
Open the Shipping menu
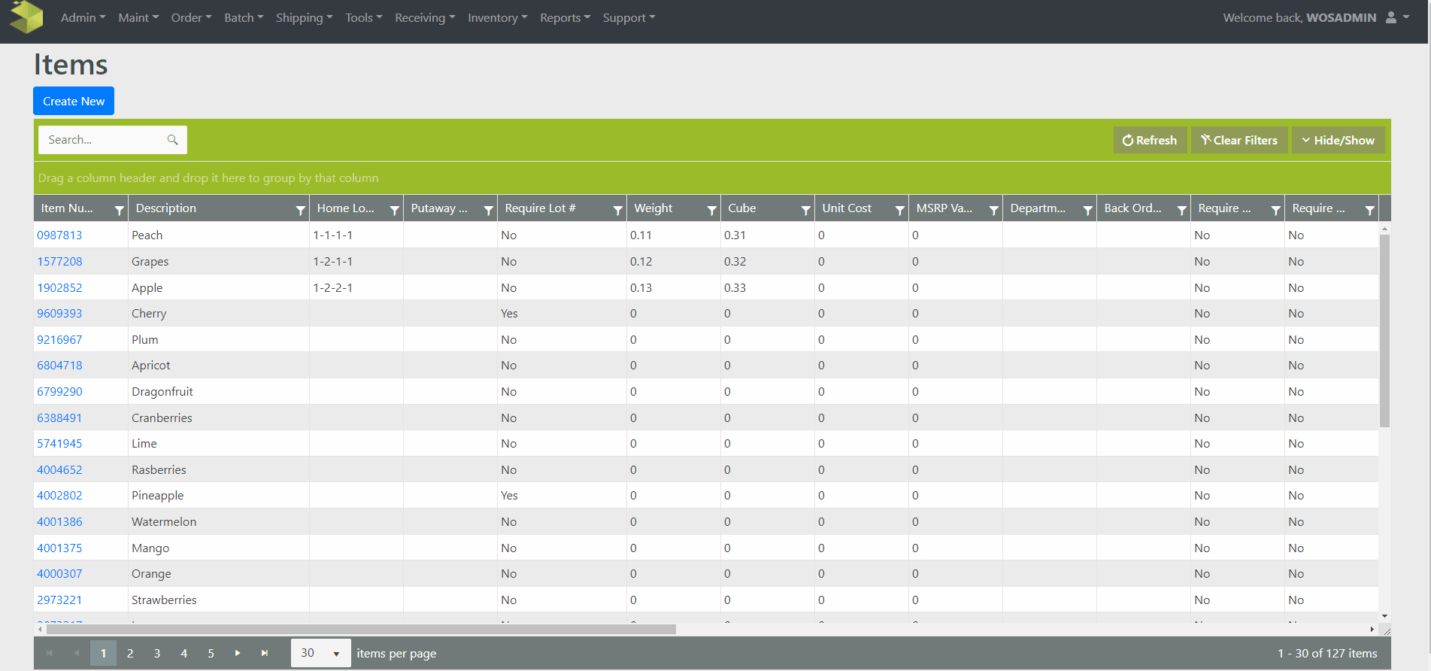pyautogui.click(x=304, y=17)
